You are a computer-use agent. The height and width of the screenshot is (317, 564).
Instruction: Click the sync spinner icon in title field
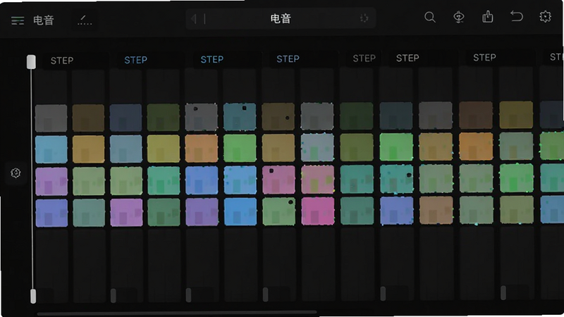(x=364, y=18)
